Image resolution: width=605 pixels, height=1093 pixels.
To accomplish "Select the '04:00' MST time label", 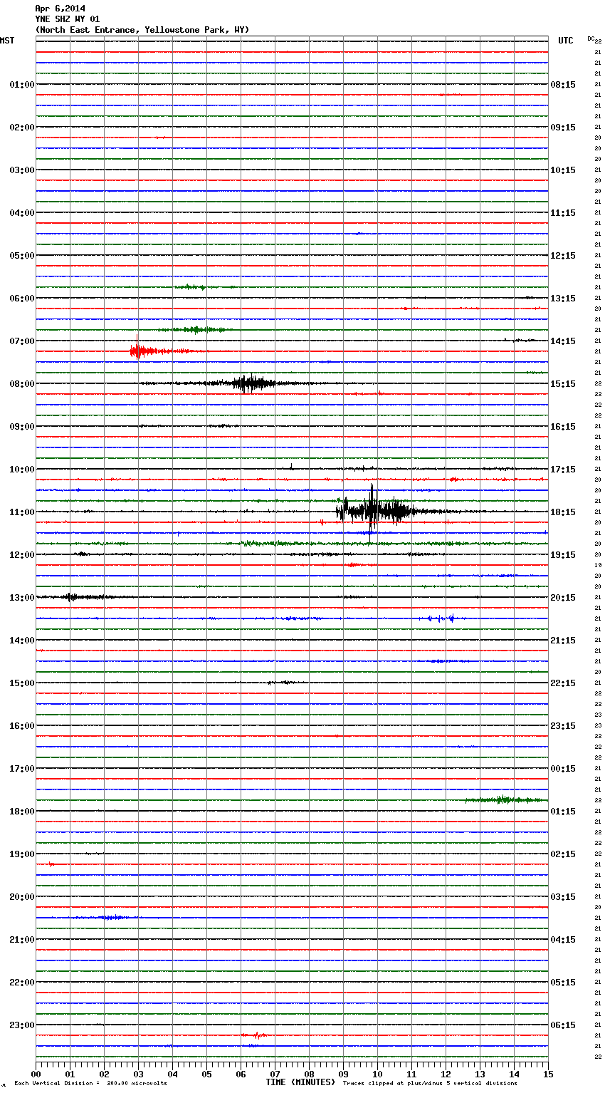I will tap(22, 213).
